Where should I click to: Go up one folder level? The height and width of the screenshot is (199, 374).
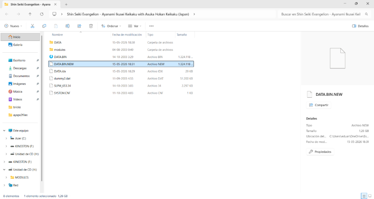pyautogui.click(x=30, y=14)
